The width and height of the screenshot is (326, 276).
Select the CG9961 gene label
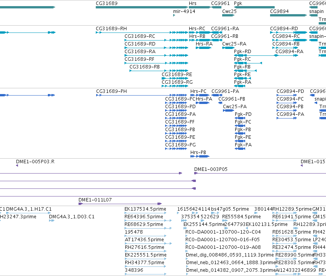point(220,3)
